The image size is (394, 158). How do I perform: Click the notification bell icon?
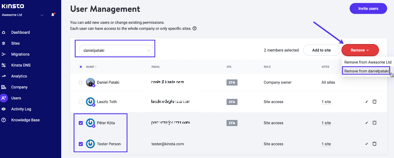(53, 15)
